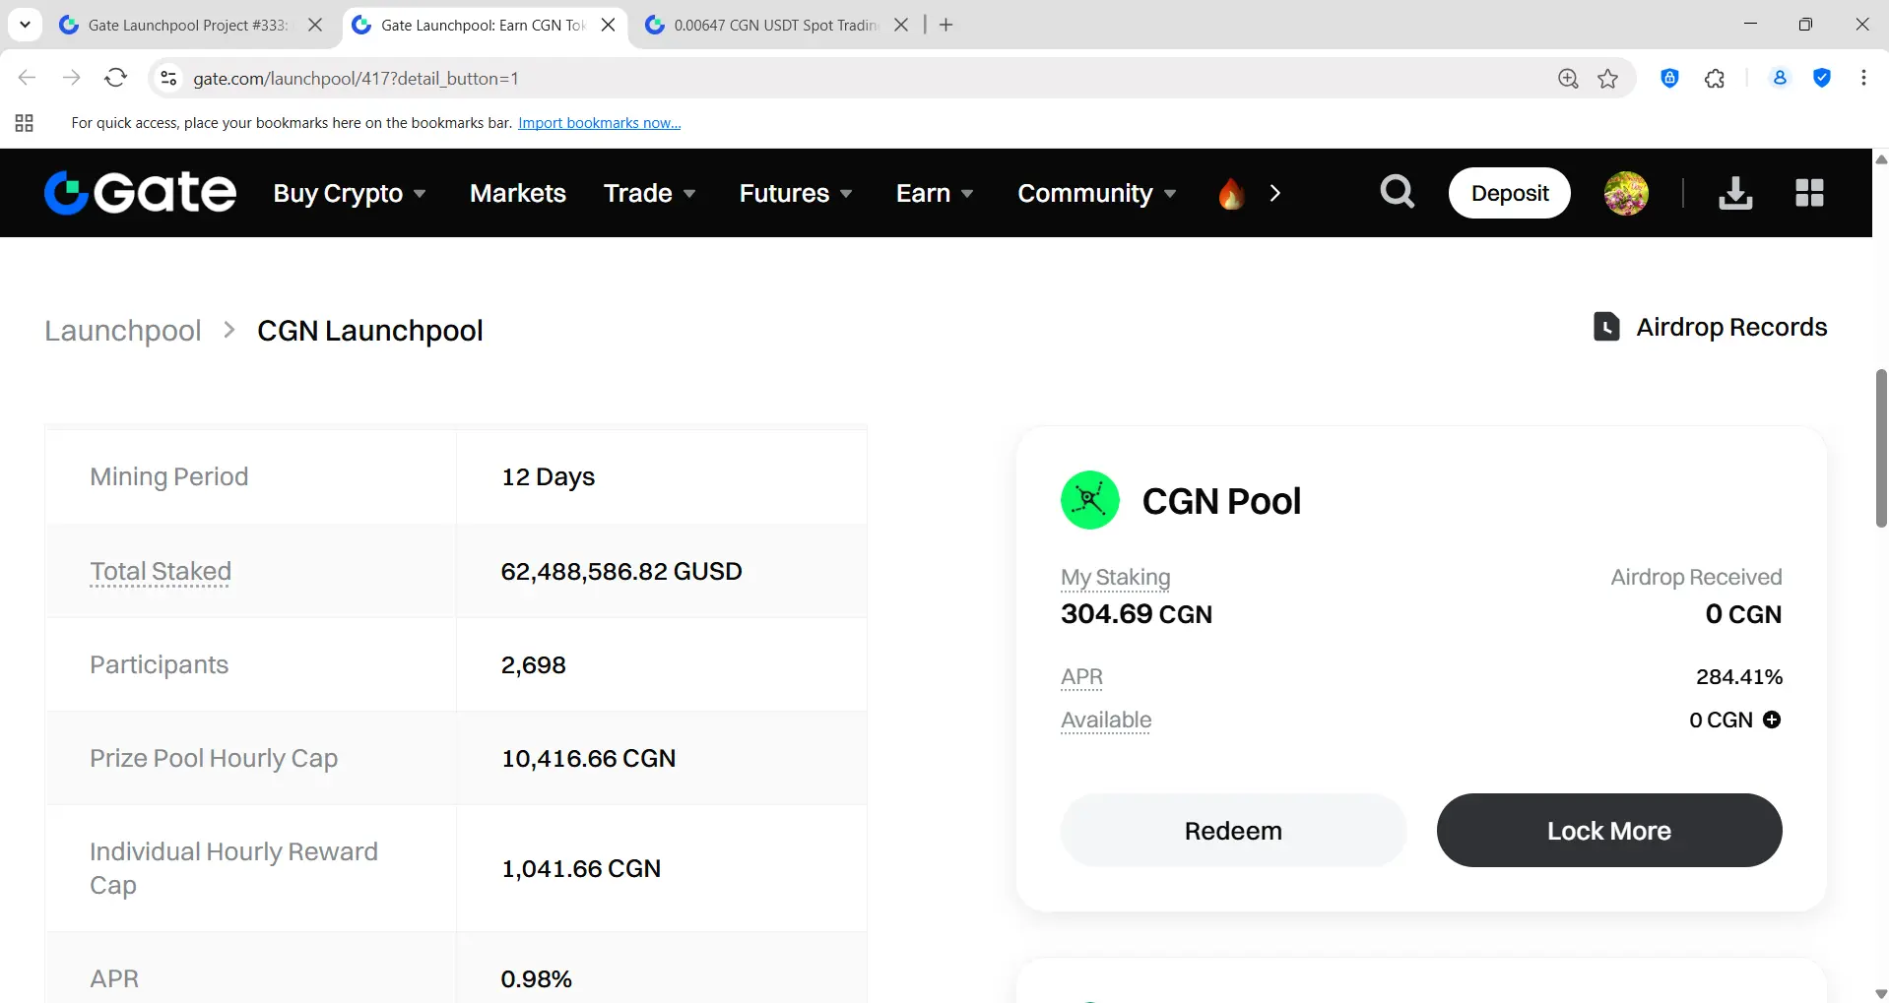Click the Airdrop Received label

tap(1696, 577)
